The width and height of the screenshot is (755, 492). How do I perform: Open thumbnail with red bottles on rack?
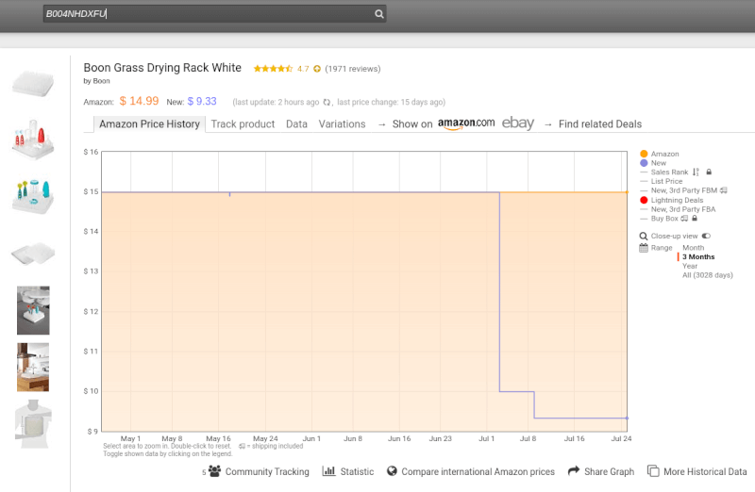click(33, 139)
